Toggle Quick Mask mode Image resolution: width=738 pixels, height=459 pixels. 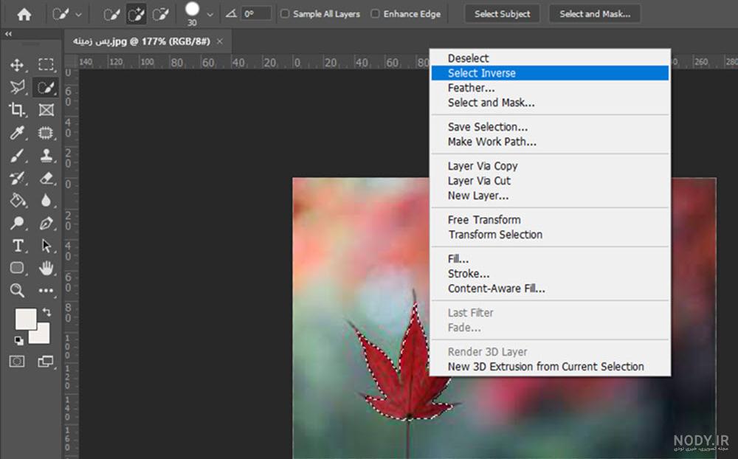(17, 361)
